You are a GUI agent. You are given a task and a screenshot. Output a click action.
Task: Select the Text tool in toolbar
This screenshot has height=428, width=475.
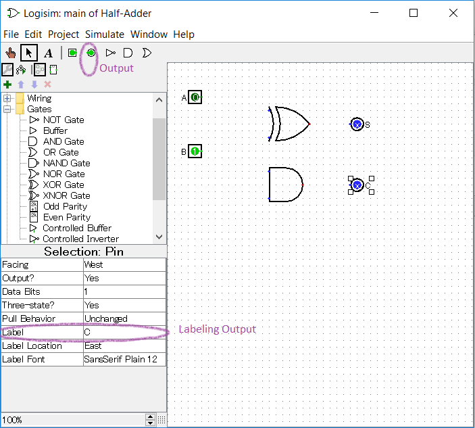(x=48, y=53)
